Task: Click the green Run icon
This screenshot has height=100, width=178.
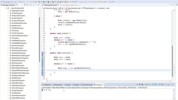Action: pyautogui.click(x=44, y=2)
